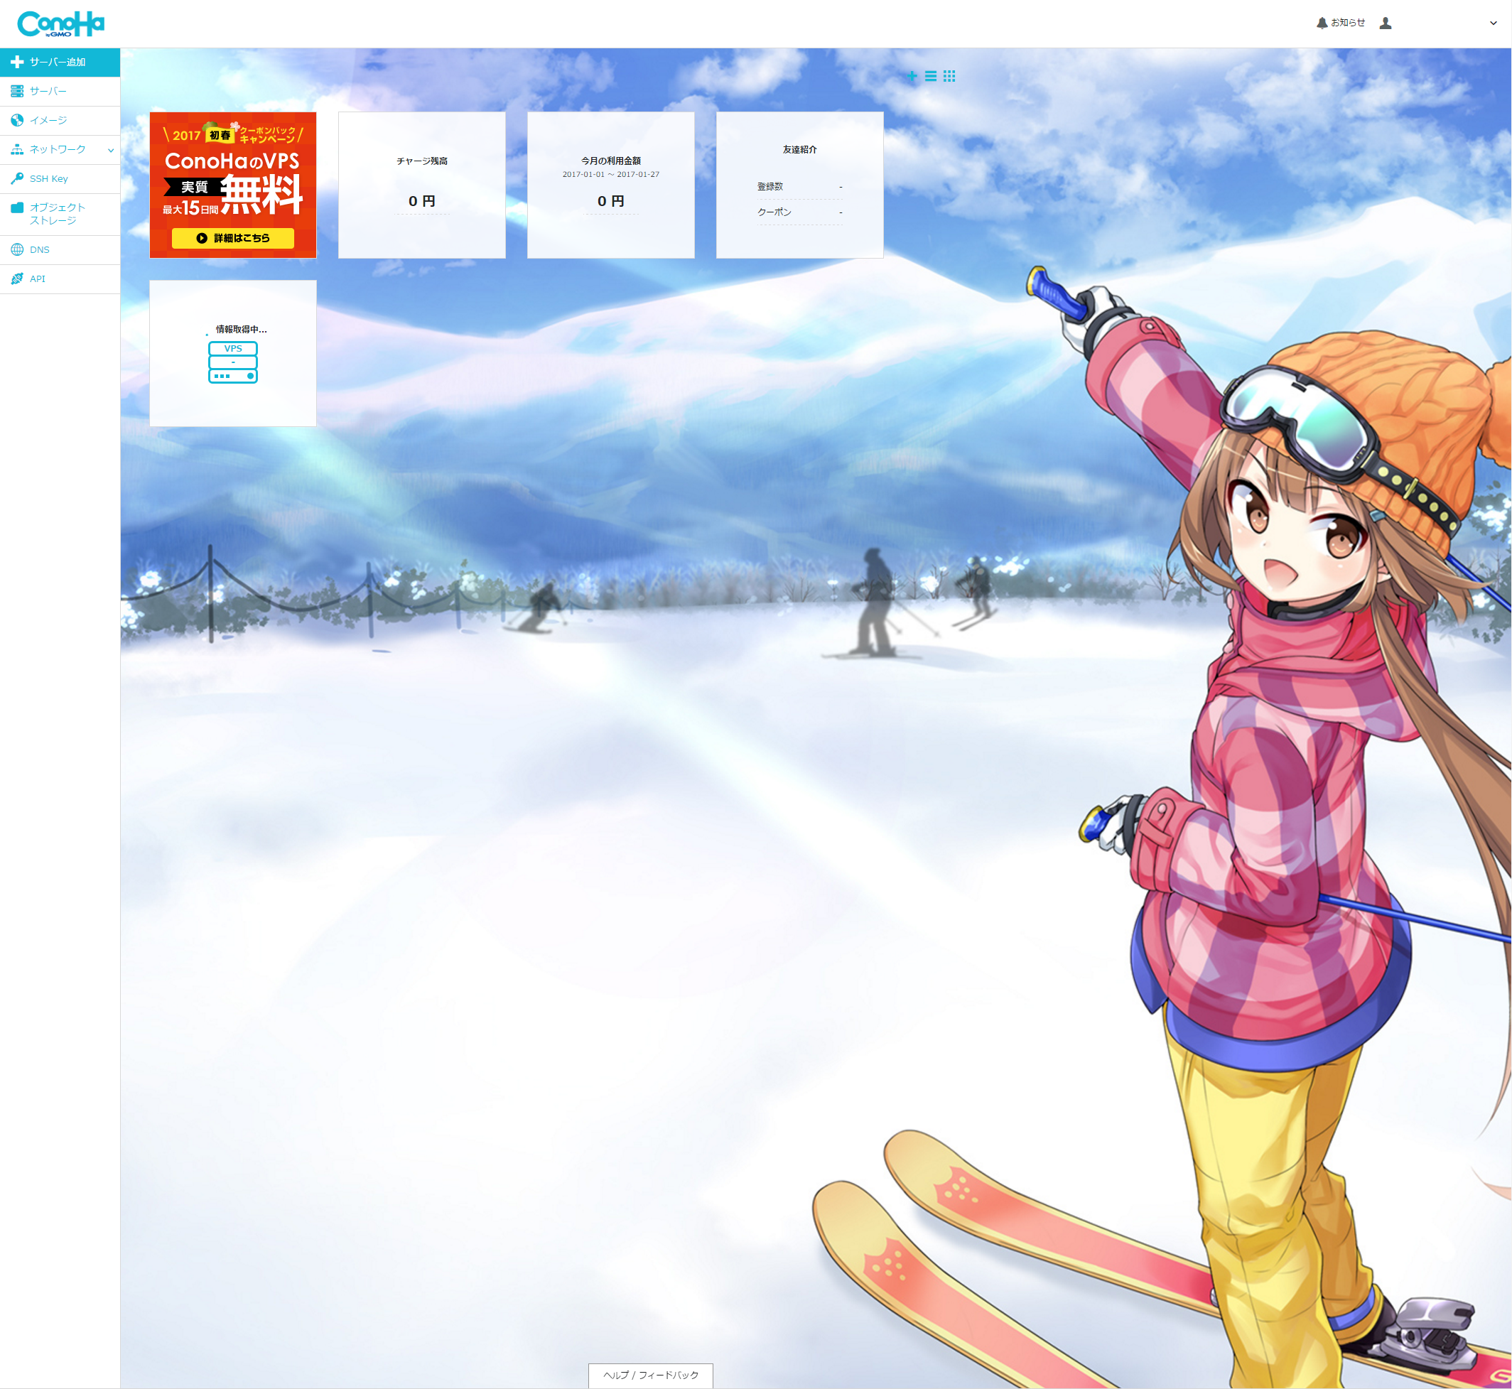Click the DNS globe icon
Screen dimensions: 1512x1389
pyautogui.click(x=16, y=249)
